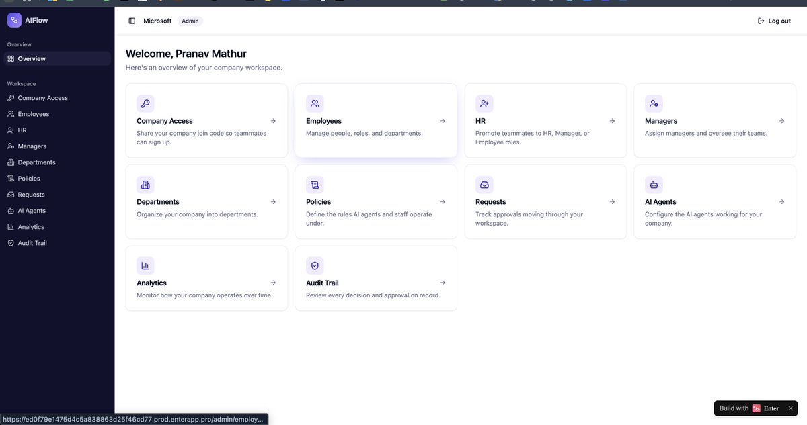This screenshot has height=425, width=807.
Task: Open Employees in the sidebar
Action: click(x=56, y=114)
